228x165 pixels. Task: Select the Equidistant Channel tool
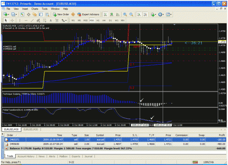tap(38, 20)
